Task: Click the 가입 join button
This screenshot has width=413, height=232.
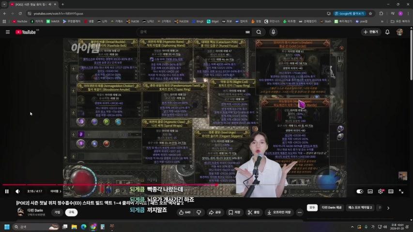Action: tap(57, 212)
